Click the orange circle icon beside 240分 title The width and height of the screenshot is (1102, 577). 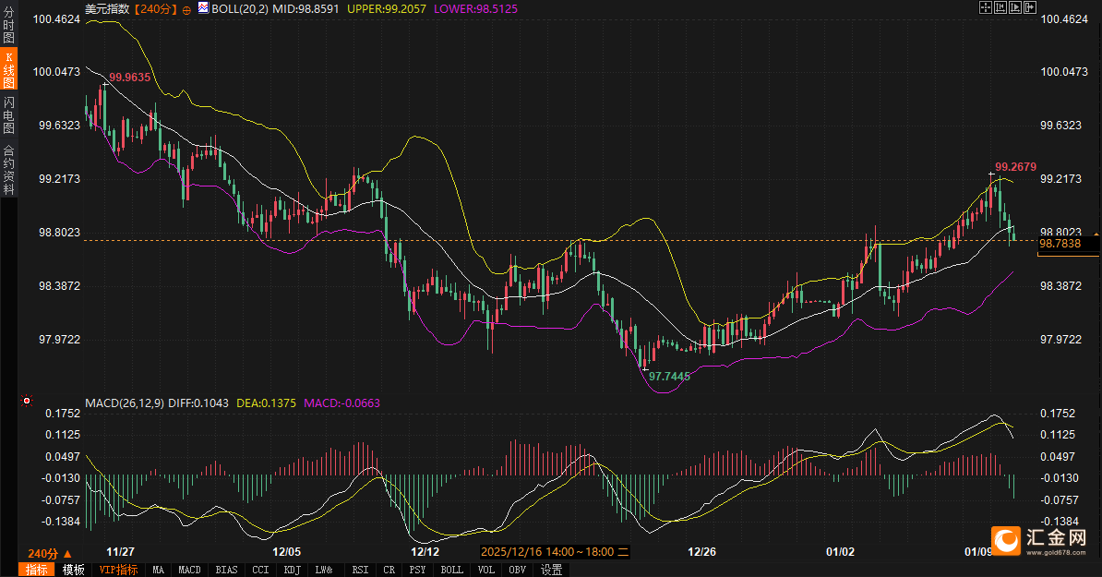[x=187, y=8]
